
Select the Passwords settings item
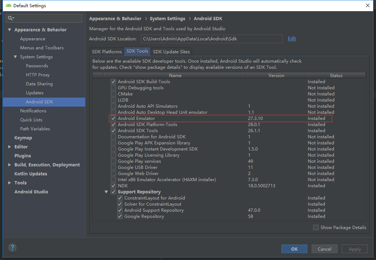(x=37, y=66)
